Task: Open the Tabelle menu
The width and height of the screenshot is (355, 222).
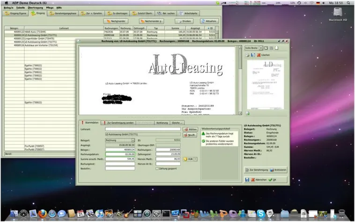Action: pos(21,7)
